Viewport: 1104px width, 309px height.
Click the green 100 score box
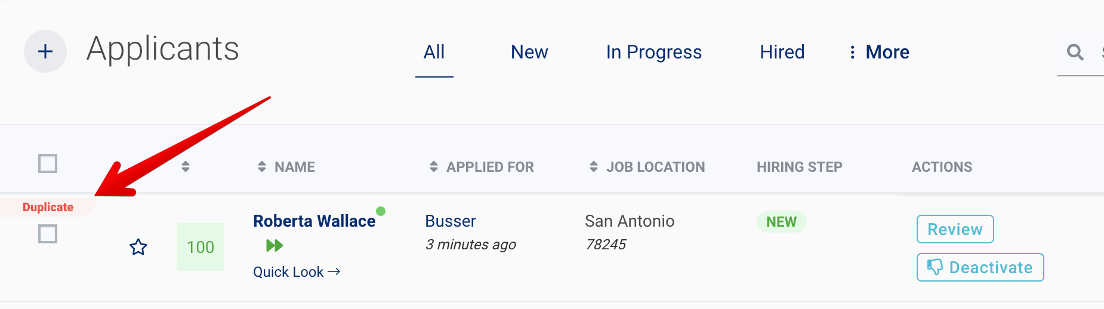click(201, 247)
